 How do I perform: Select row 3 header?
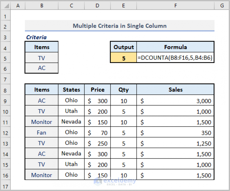(5, 36)
